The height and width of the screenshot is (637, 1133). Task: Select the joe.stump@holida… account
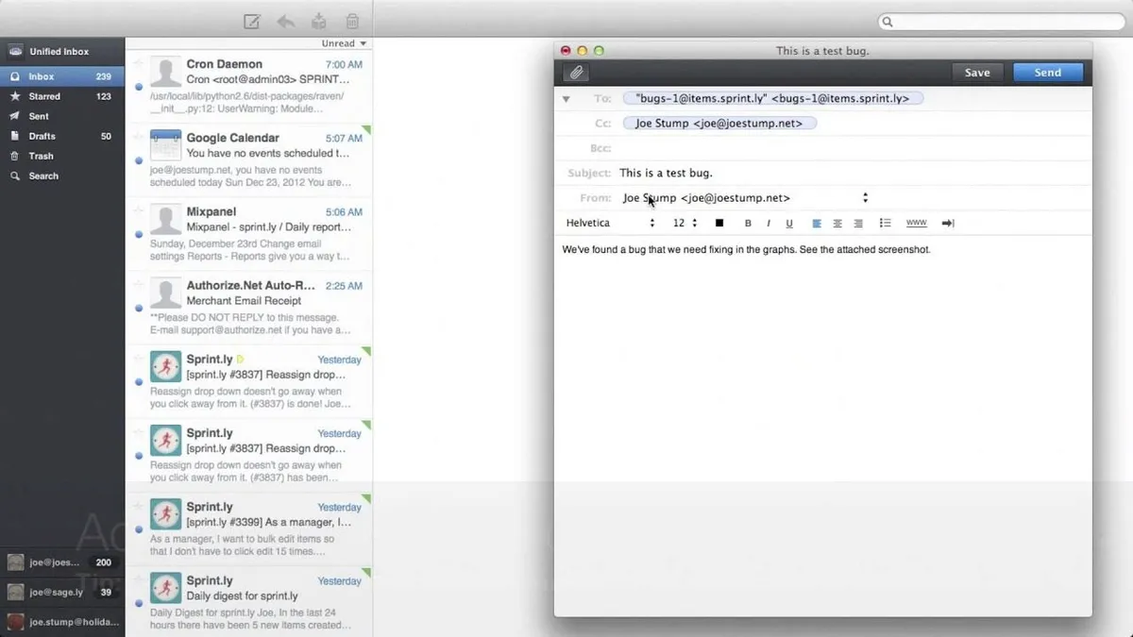tap(62, 622)
